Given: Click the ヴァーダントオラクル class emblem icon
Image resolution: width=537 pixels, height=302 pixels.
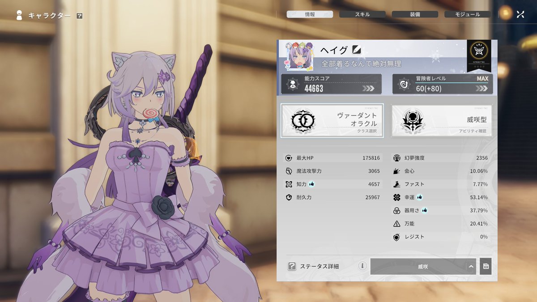Looking at the screenshot, I should pyautogui.click(x=303, y=121).
